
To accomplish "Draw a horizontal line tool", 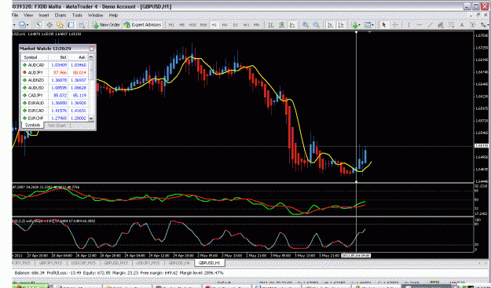I will pyautogui.click(x=420, y=24).
